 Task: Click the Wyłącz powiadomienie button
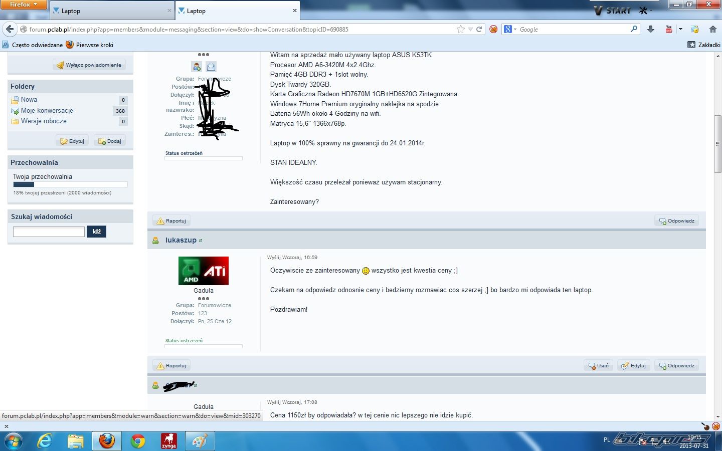tap(89, 65)
